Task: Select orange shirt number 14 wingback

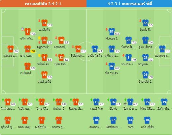Action: click(x=44, y=75)
